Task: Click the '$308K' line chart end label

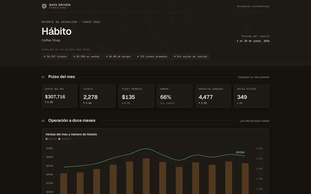Action: [240, 152]
